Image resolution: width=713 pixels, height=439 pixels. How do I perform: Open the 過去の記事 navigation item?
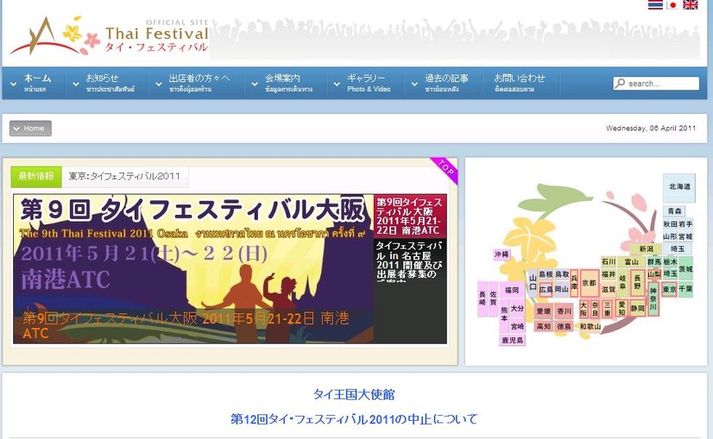coord(446,83)
